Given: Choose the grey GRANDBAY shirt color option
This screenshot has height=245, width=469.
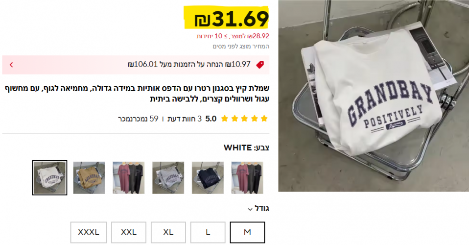Looking at the screenshot, I should 168,177.
